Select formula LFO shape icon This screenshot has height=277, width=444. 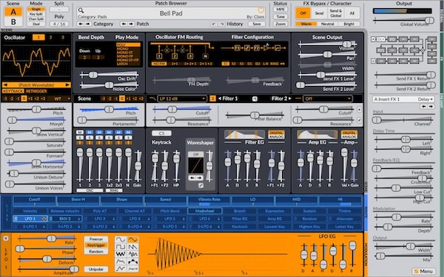(132, 268)
